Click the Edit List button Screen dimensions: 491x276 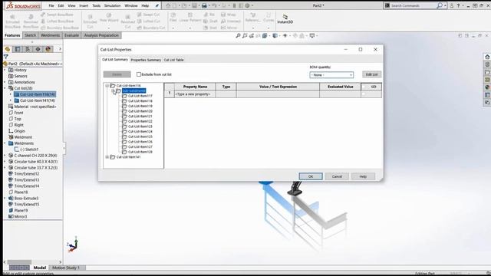[x=371, y=74]
